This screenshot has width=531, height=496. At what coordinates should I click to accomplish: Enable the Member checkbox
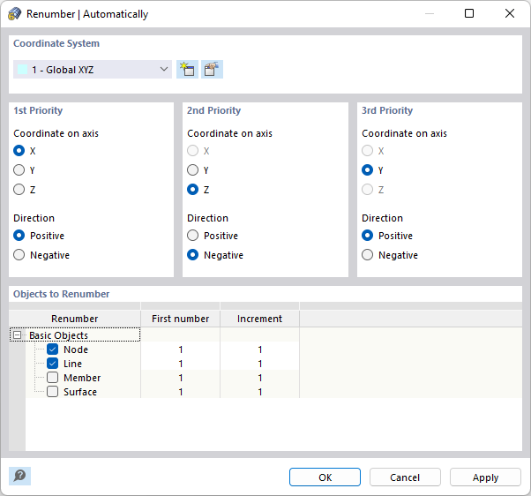(53, 378)
